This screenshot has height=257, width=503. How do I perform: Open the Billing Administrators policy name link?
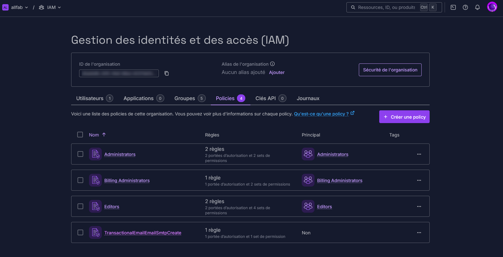pyautogui.click(x=127, y=180)
